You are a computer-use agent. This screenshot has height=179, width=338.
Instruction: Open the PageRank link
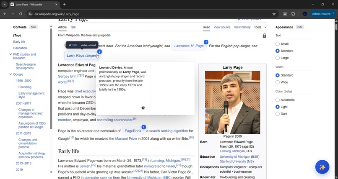pyautogui.click(x=133, y=131)
